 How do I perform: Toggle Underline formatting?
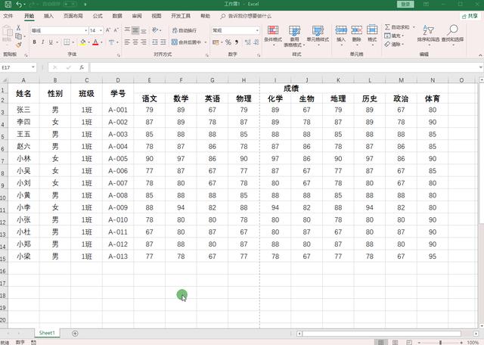pyautogui.click(x=51, y=42)
